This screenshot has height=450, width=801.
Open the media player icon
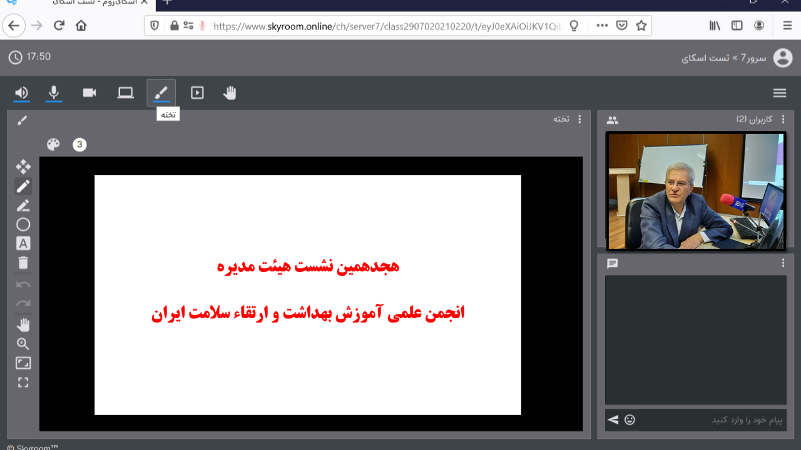(197, 93)
